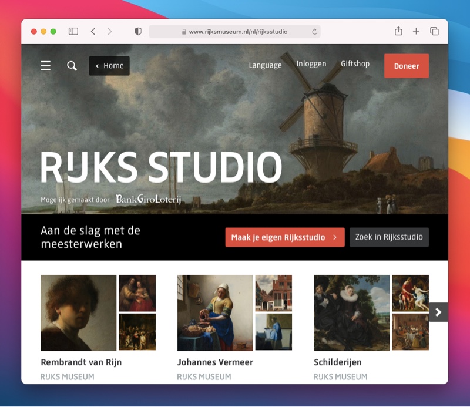Open the Milkmaid painting thumbnail
This screenshot has width=470, height=407.
[x=215, y=312]
